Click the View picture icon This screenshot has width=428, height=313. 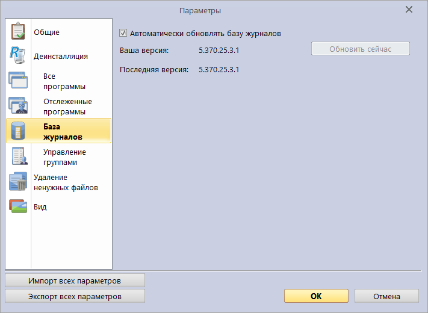18,206
